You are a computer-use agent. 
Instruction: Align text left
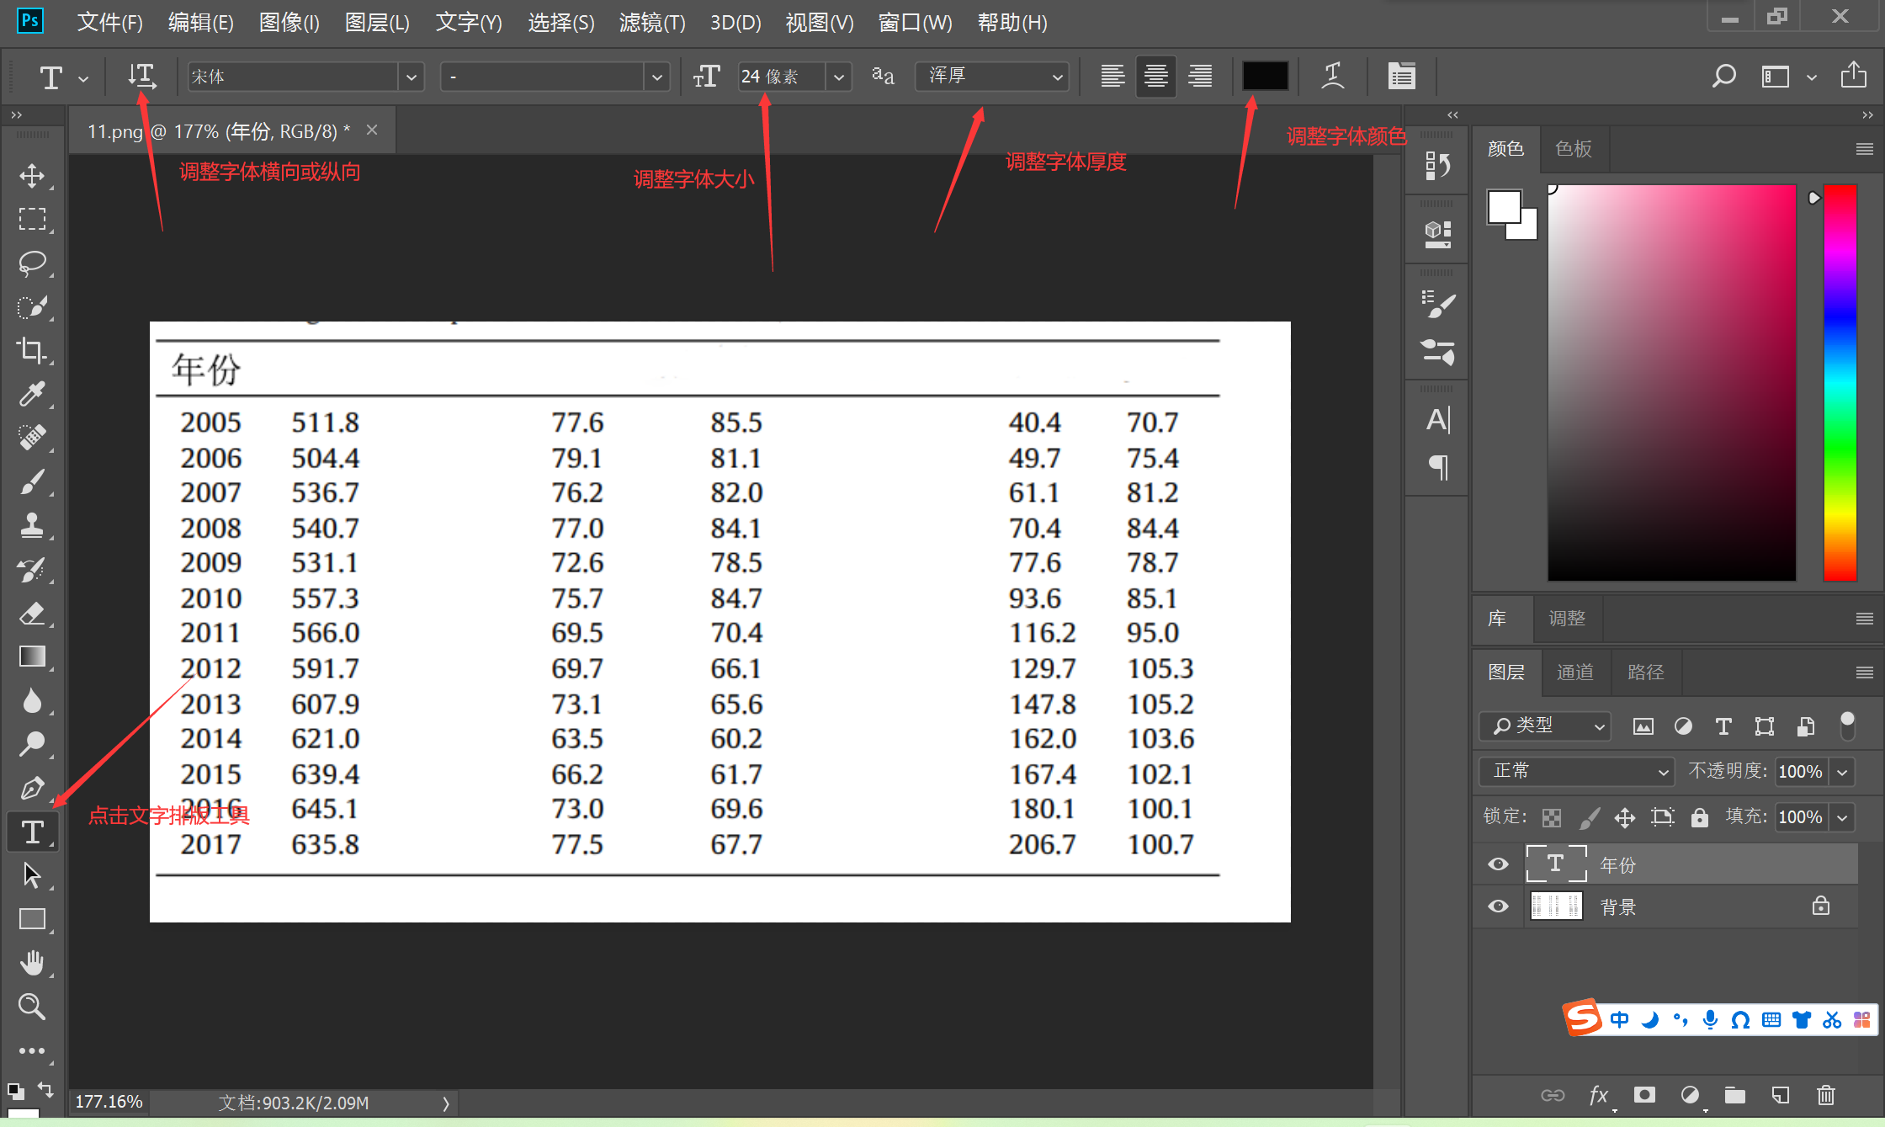click(1112, 77)
